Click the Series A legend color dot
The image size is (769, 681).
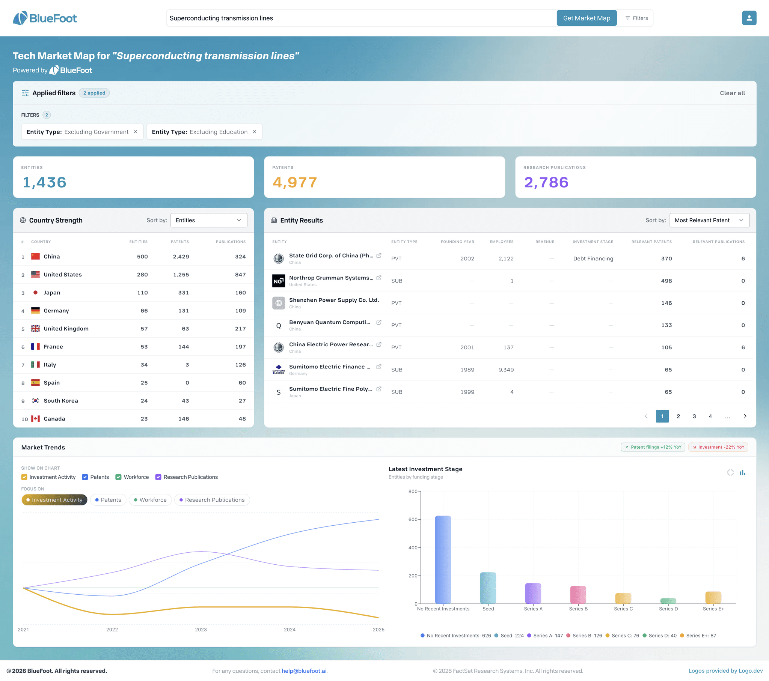tap(529, 636)
